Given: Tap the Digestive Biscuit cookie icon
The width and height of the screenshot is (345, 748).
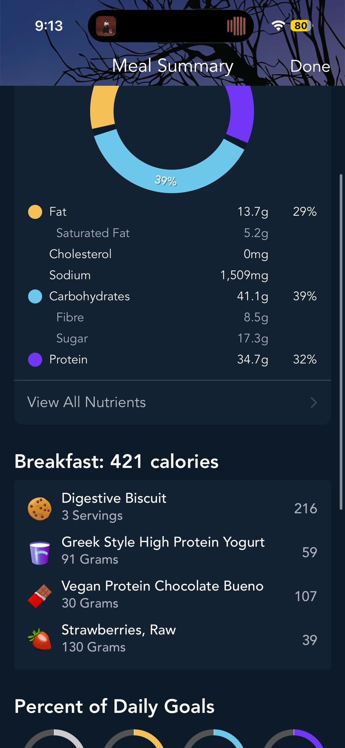Looking at the screenshot, I should pos(40,509).
